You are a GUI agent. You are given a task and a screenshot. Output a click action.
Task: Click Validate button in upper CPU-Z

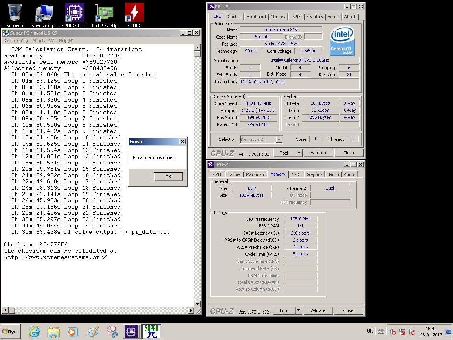[318, 153]
